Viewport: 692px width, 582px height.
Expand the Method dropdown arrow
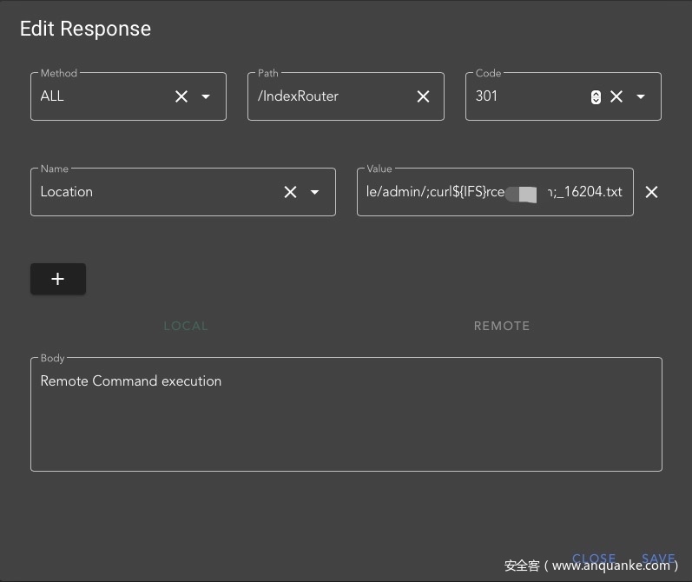tap(206, 96)
